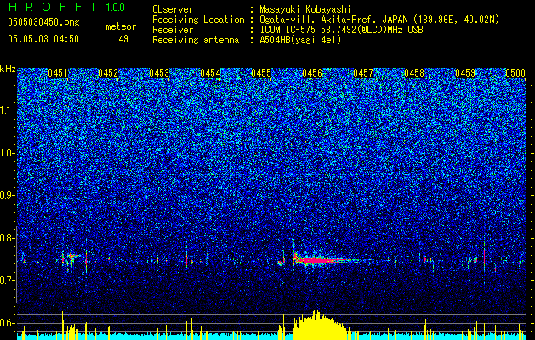This screenshot has height=340, width=535.
Task: Click the HROFFT 1.0.0 title text
Action: click(x=67, y=7)
